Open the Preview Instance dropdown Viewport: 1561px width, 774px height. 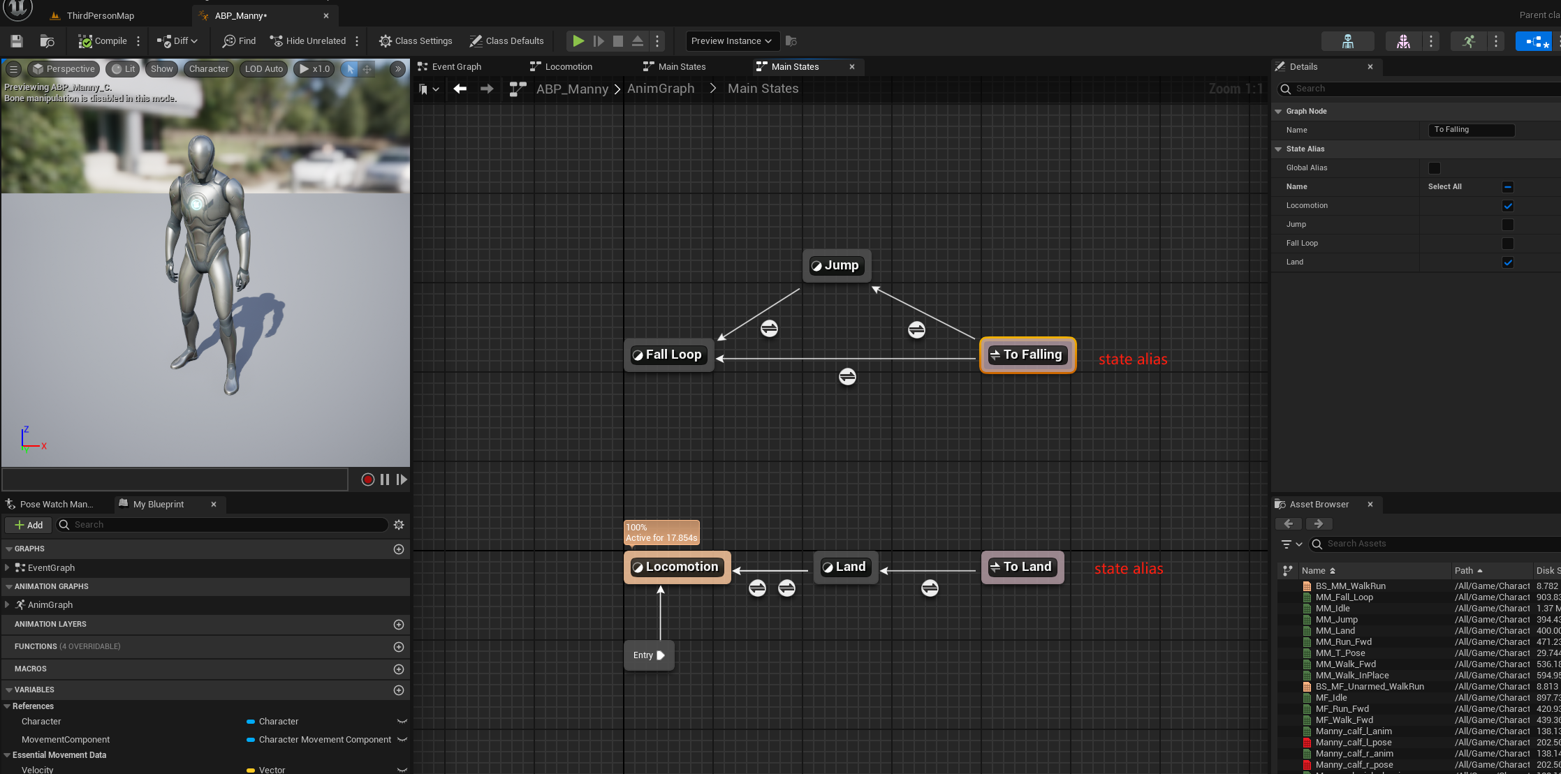[x=731, y=41]
